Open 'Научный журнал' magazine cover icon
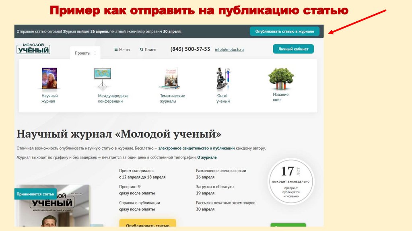Screen dimensions: 412x231 click(x=49, y=78)
